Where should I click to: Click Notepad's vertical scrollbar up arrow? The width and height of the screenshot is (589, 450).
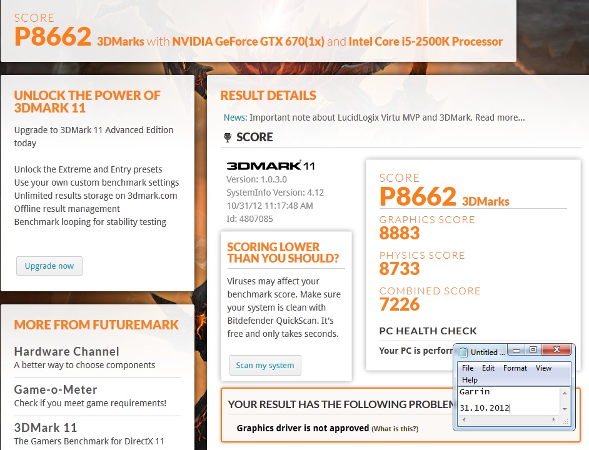pyautogui.click(x=565, y=393)
